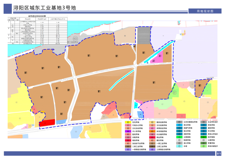Click the 城市建设用地现状表 table title
This screenshot has width=225, height=159.
(x=37, y=17)
